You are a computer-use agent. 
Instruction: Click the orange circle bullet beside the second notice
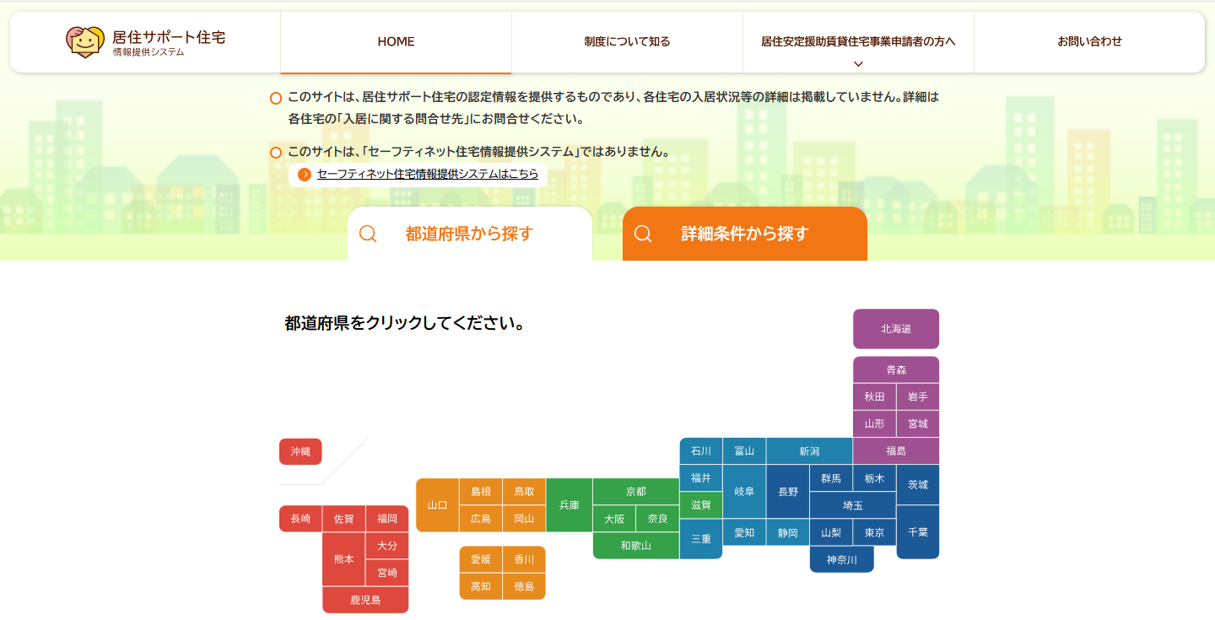[276, 153]
